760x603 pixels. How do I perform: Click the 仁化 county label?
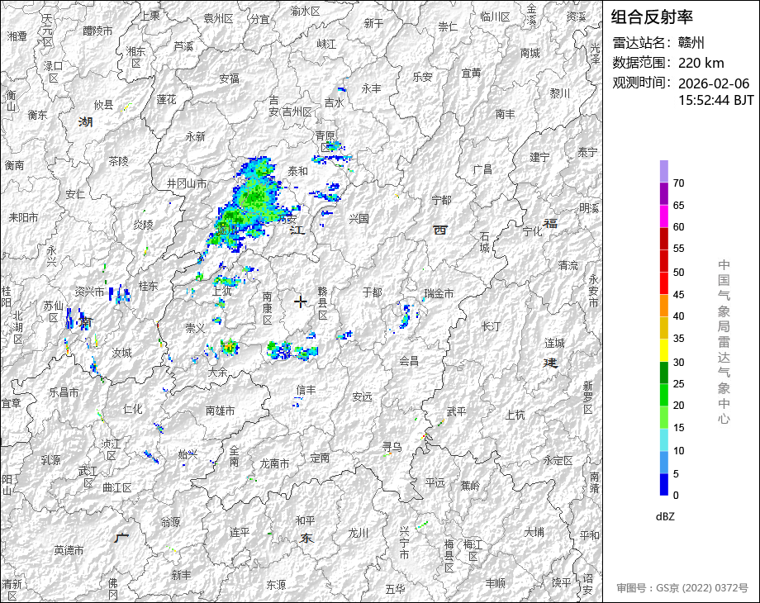click(133, 409)
